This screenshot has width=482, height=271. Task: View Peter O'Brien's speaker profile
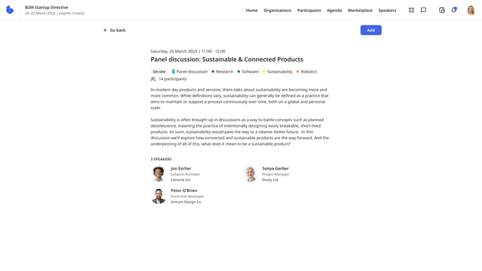coord(177,196)
